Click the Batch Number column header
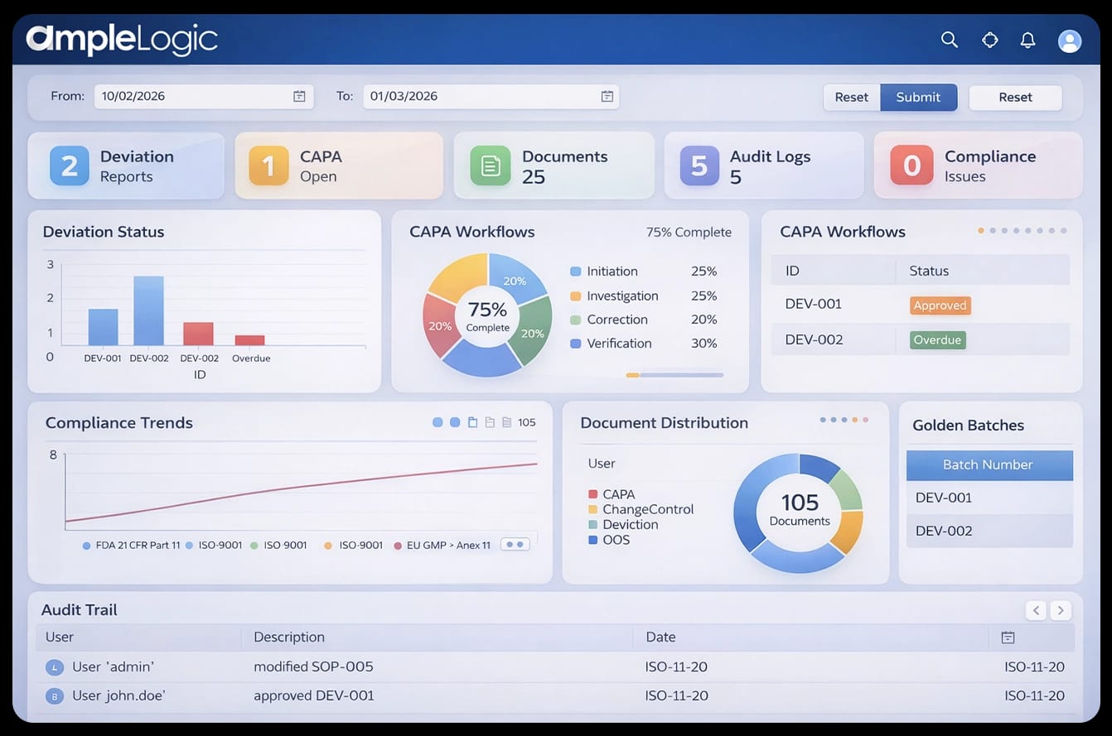 pos(989,465)
